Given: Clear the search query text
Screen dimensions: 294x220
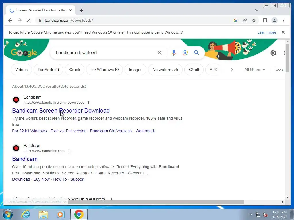Looking at the screenshot, I should tap(159, 53).
